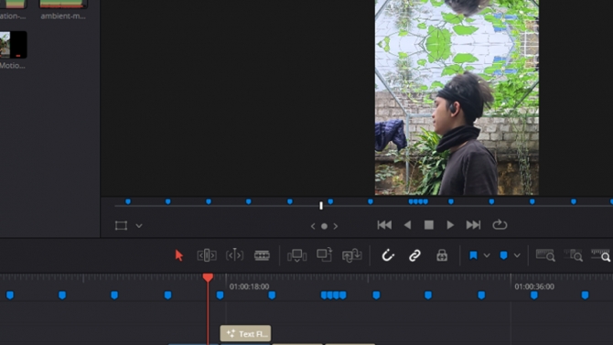The height and width of the screenshot is (345, 613).
Task: Click Overwrite Clip toolbar icon
Action: (324, 254)
